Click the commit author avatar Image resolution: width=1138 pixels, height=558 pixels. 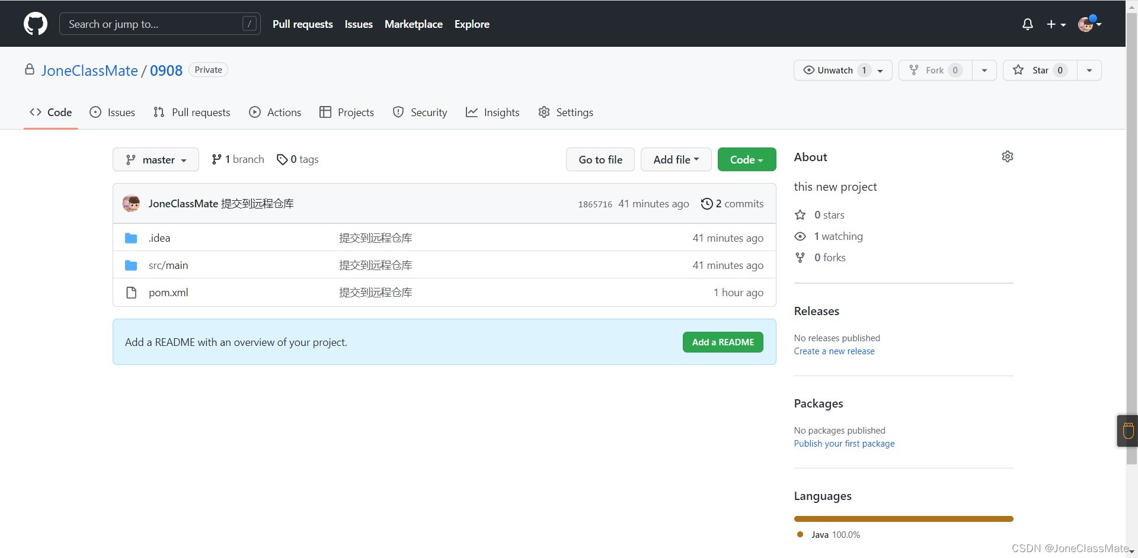pyautogui.click(x=131, y=203)
